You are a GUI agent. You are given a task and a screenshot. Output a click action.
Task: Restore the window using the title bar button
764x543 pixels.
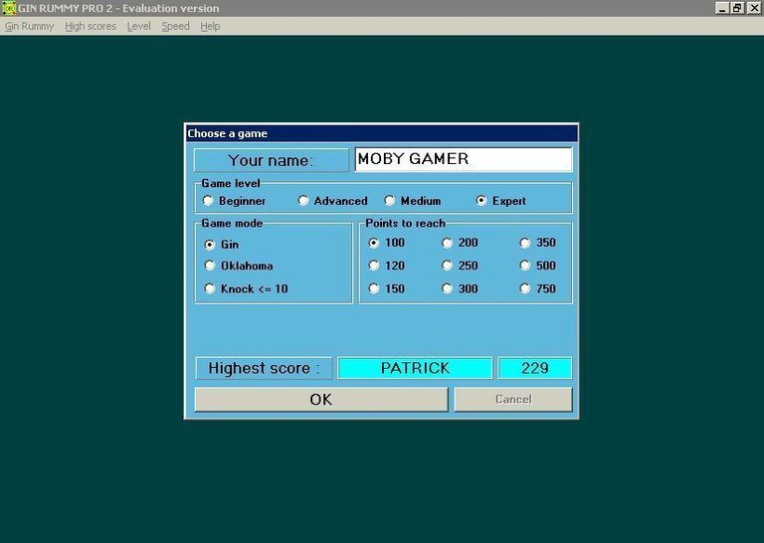coord(737,8)
